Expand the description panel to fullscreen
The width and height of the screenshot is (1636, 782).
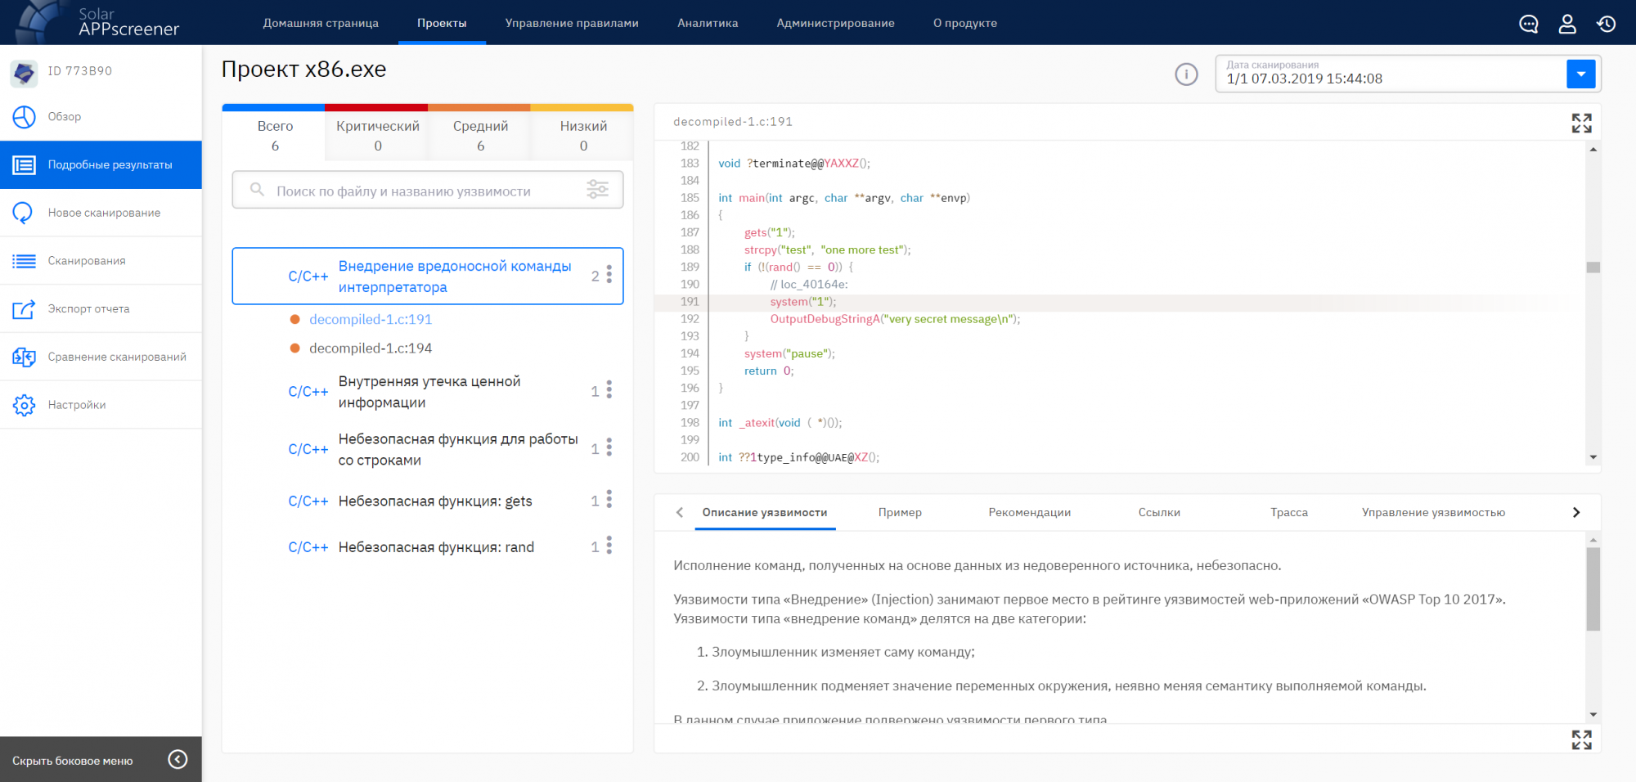1581,739
